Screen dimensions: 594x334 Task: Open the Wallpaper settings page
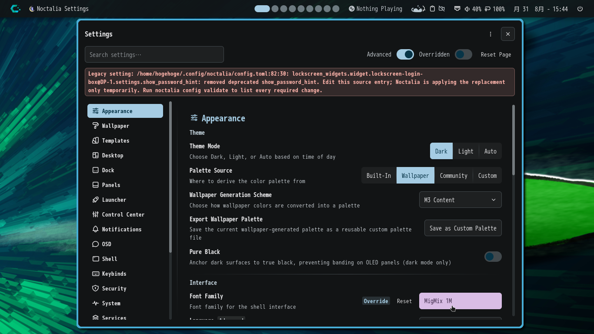click(125, 126)
